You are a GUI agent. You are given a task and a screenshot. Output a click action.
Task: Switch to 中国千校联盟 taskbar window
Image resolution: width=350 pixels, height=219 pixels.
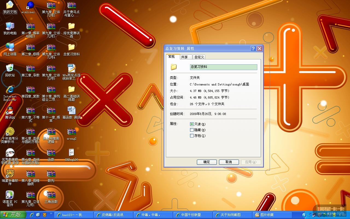click(x=193, y=215)
